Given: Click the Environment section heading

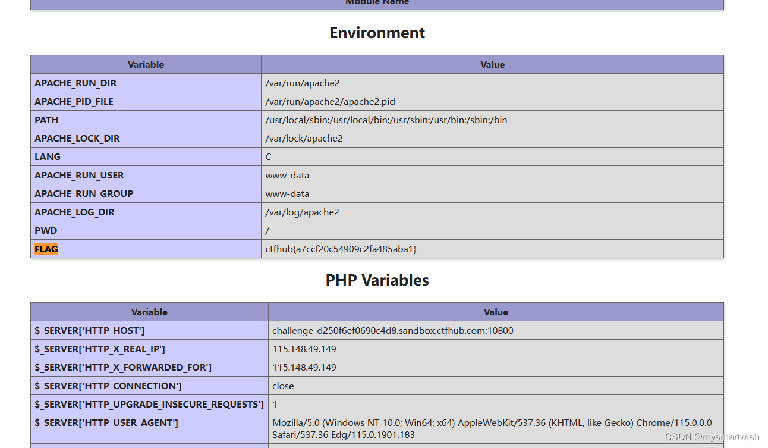Looking at the screenshot, I should (377, 33).
